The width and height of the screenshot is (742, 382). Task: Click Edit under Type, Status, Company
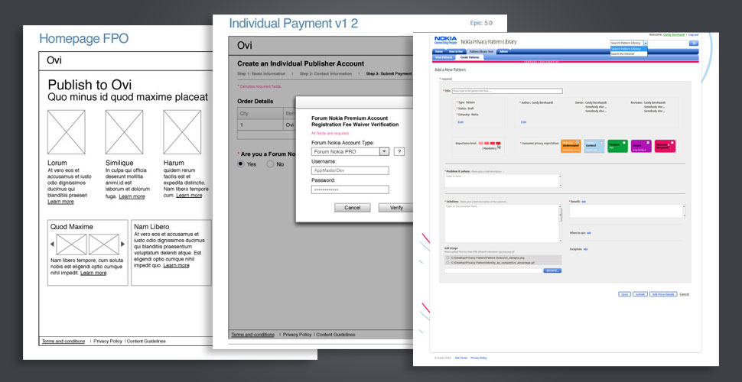point(460,122)
